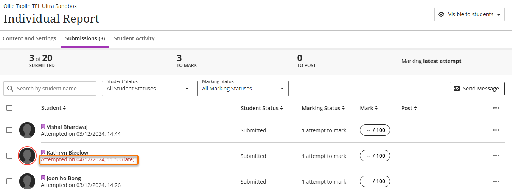
Task: Switch to Content and Settings tab
Action: 30,38
